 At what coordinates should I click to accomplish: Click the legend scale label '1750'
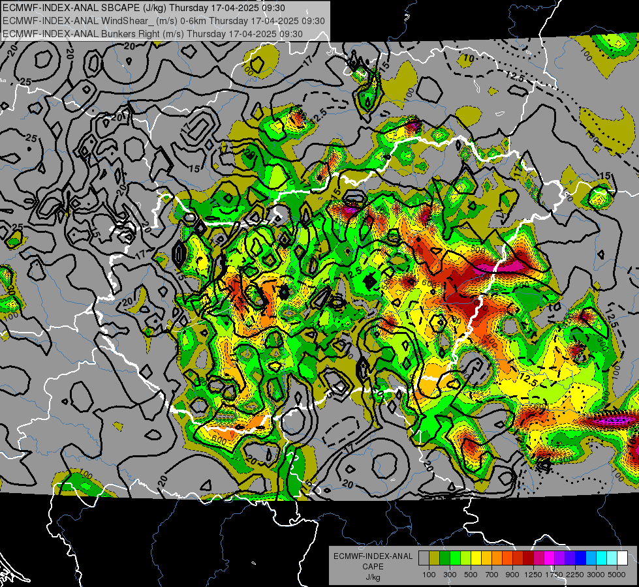[x=554, y=575]
